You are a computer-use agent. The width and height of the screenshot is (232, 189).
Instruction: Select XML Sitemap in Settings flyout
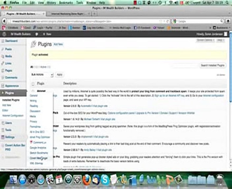(x=36, y=163)
